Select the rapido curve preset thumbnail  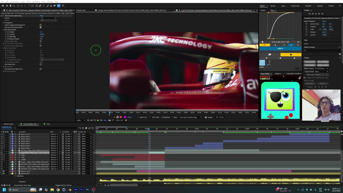262,63
